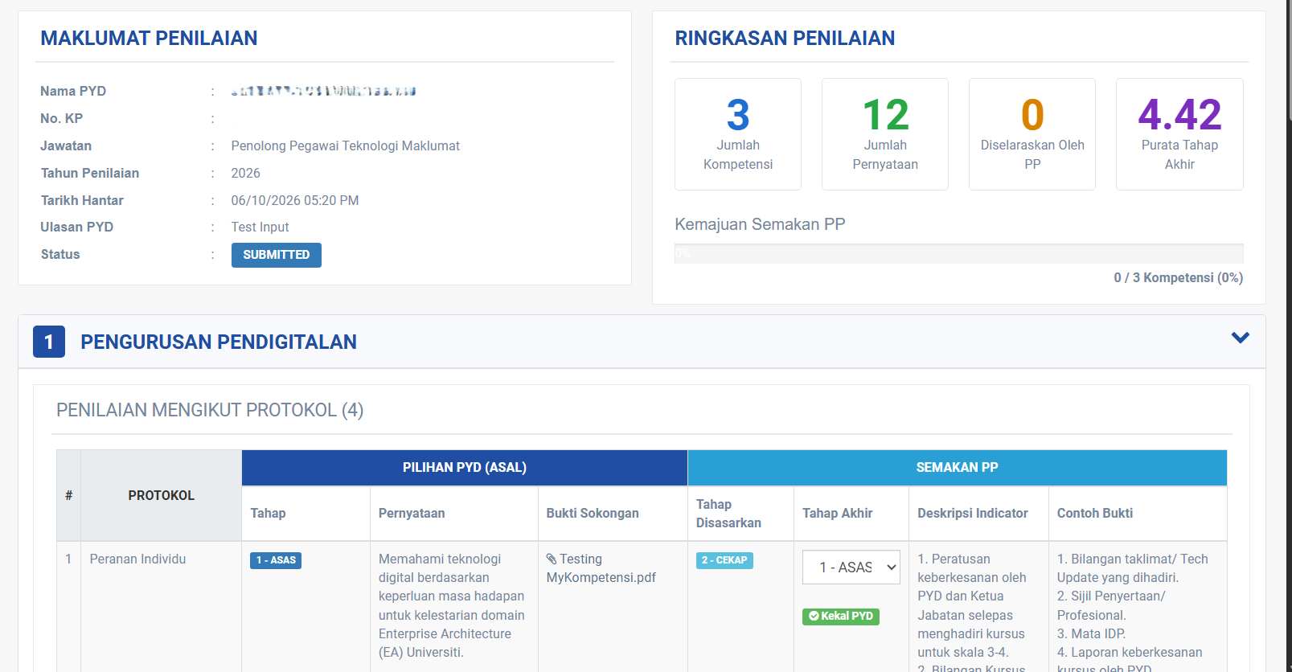Click the Peranan Individu protocol cell
This screenshot has height=672, width=1292.
tap(137, 559)
